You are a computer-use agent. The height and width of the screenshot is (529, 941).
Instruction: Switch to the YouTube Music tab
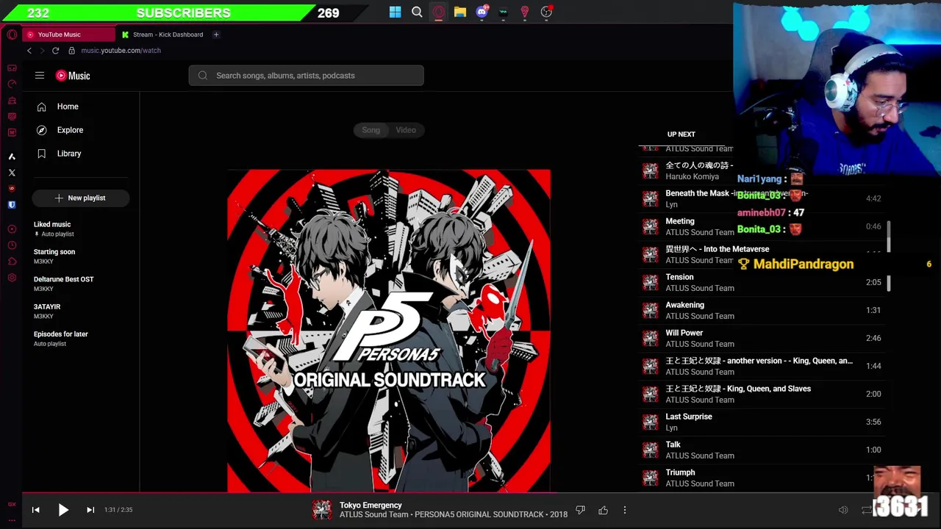pyautogui.click(x=68, y=35)
